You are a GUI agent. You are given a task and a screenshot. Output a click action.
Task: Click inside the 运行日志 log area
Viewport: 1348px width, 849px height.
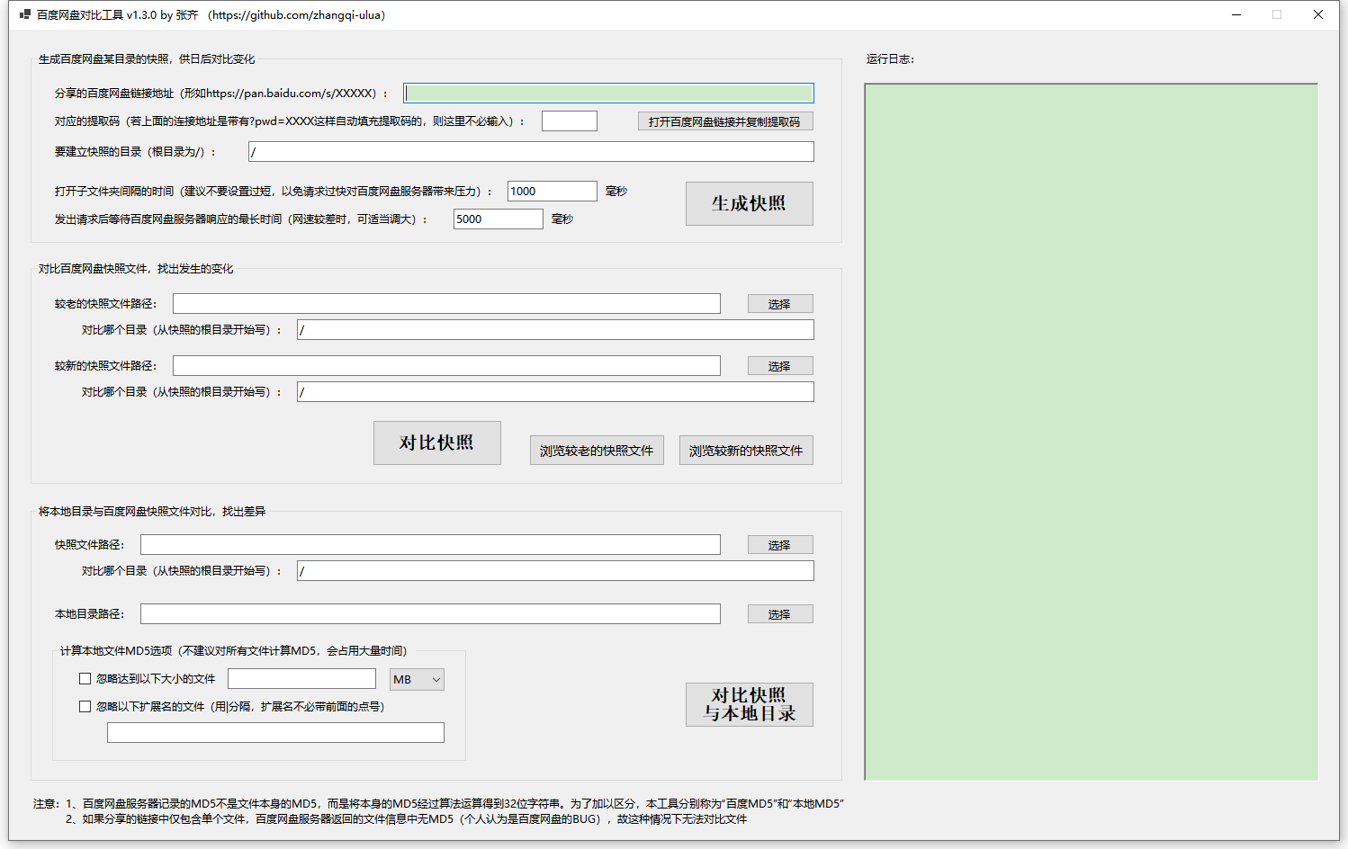1092,432
